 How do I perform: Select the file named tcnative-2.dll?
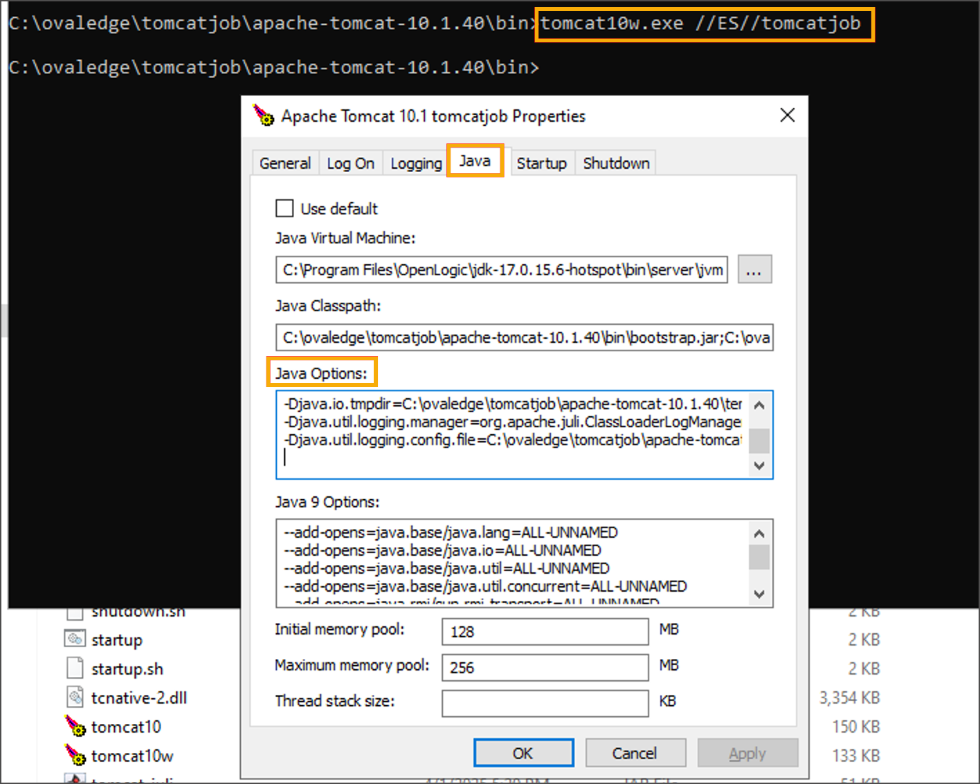click(139, 698)
